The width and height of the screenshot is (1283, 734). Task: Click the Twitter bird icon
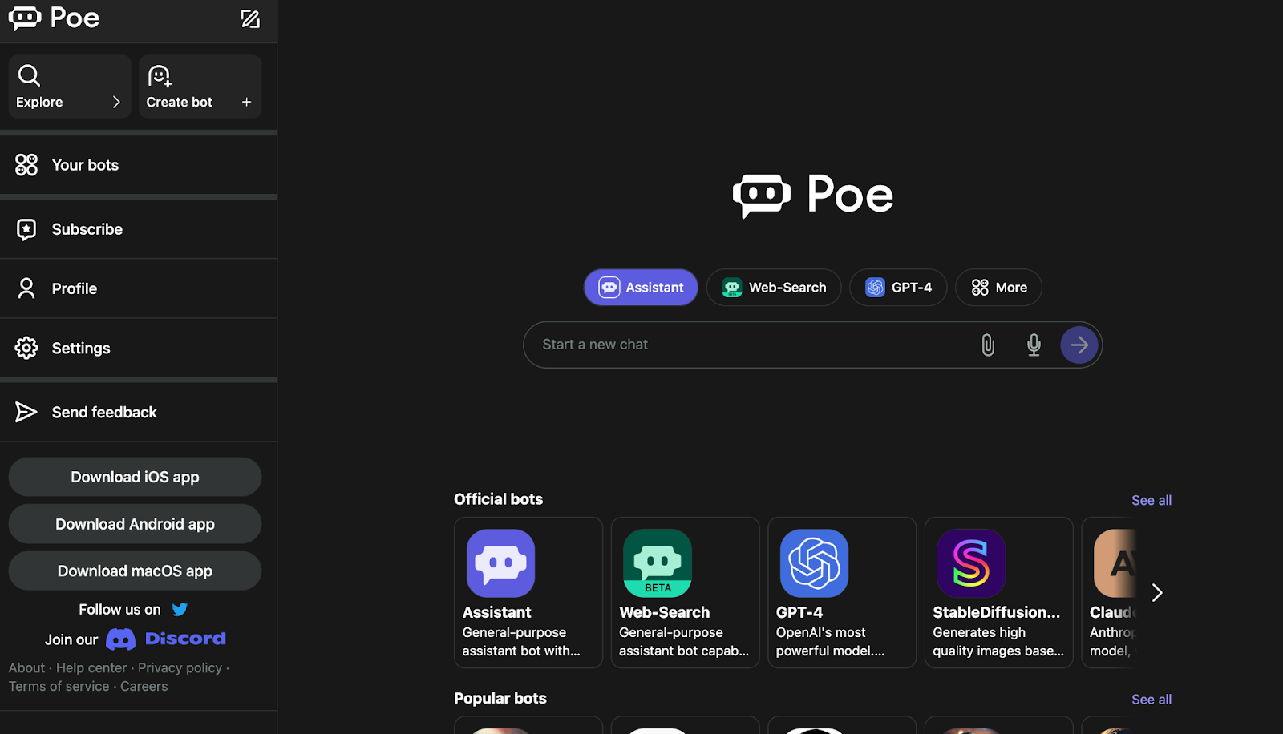[180, 610]
